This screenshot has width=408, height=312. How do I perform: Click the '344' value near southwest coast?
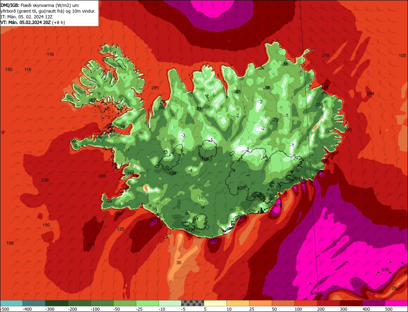click(x=119, y=214)
